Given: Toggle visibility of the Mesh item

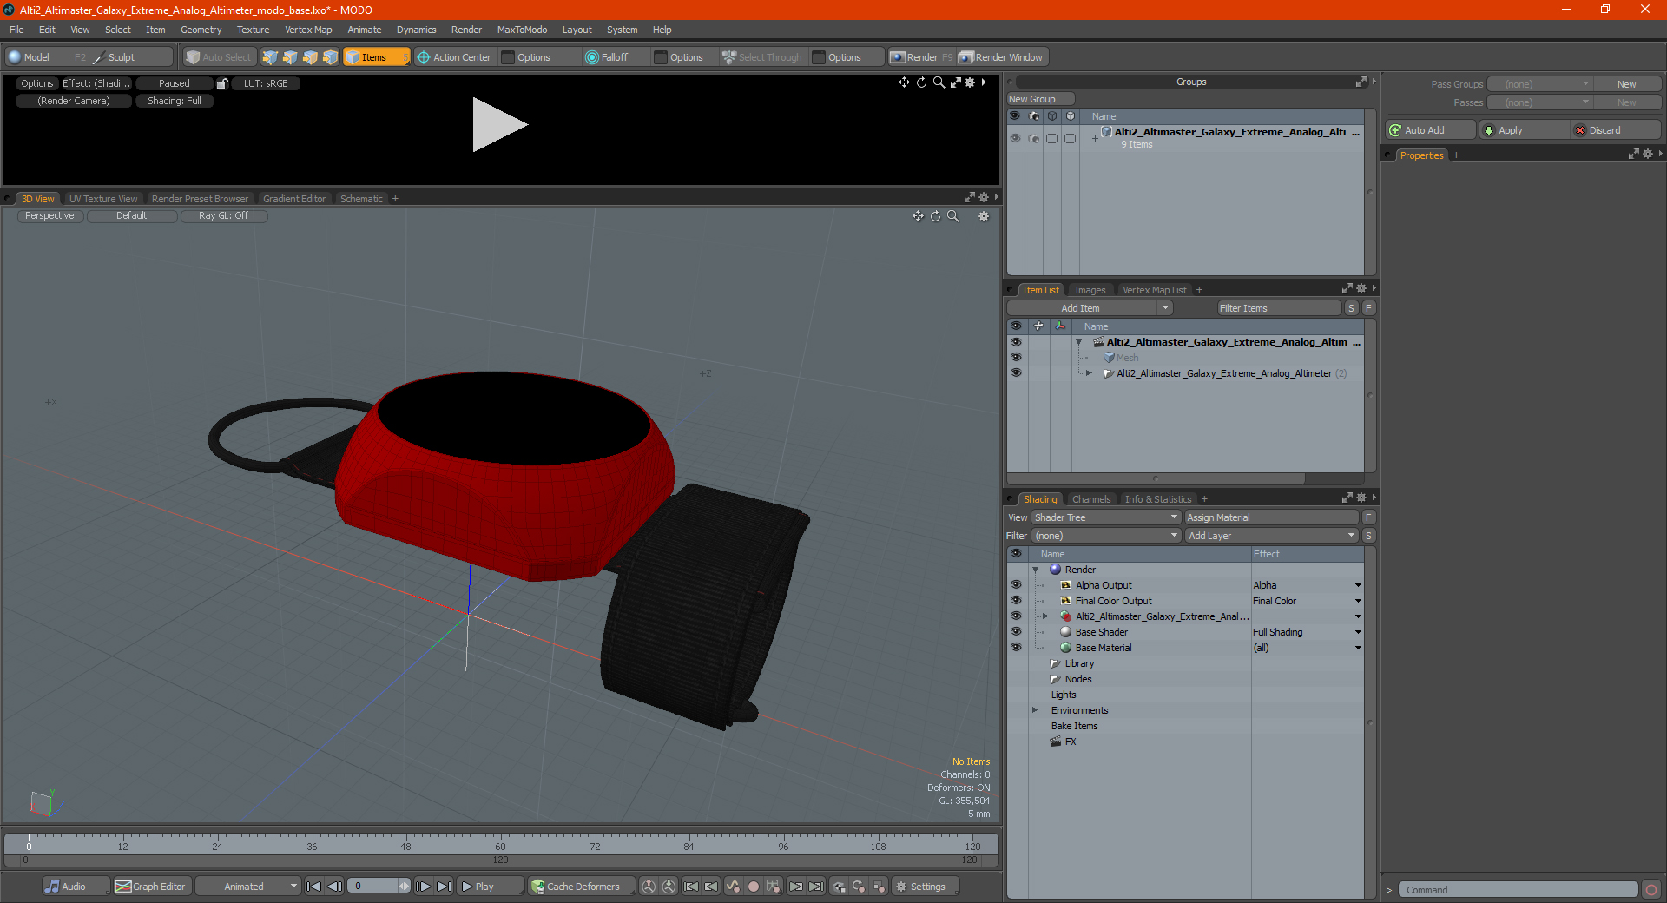Looking at the screenshot, I should [x=1016, y=358].
